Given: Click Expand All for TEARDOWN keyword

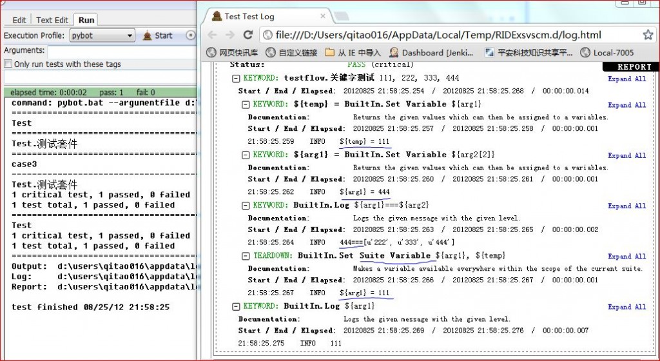Looking at the screenshot, I should pyautogui.click(x=626, y=256).
